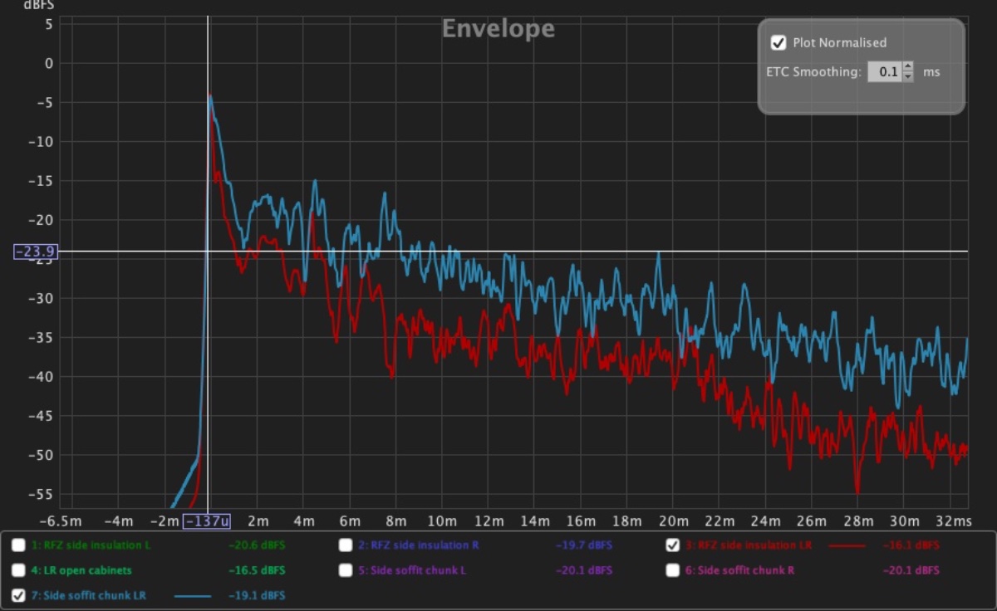Click the Side soffit chunk LR legend label
The image size is (997, 611).
pos(90,595)
